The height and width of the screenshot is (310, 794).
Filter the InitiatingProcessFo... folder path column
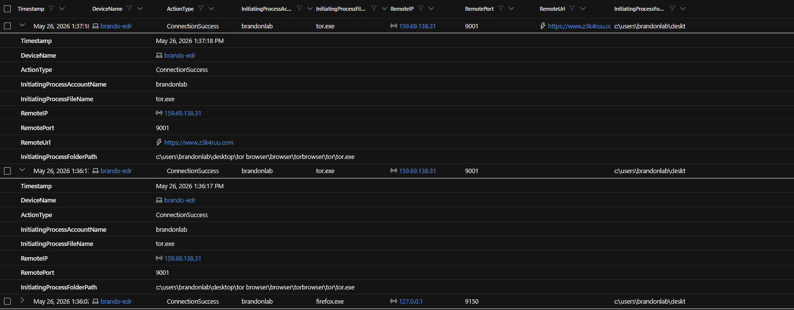coord(673,8)
